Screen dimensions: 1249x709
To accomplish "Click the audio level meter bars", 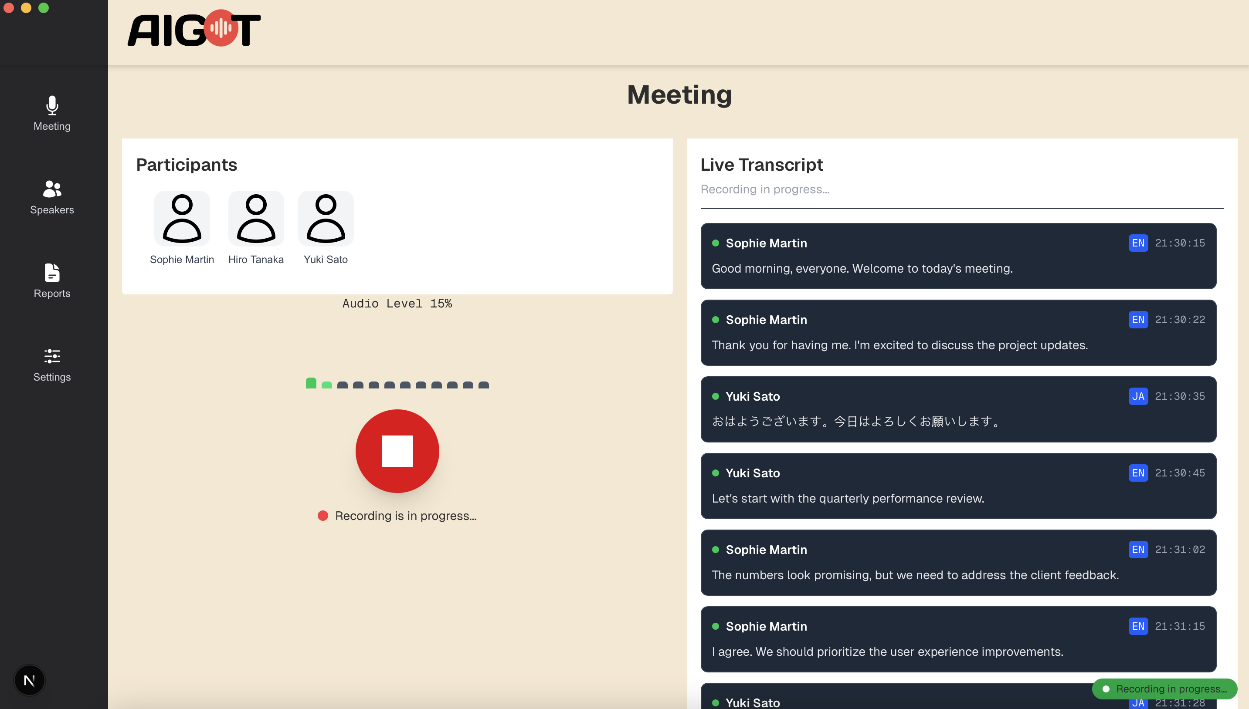I will (x=397, y=383).
